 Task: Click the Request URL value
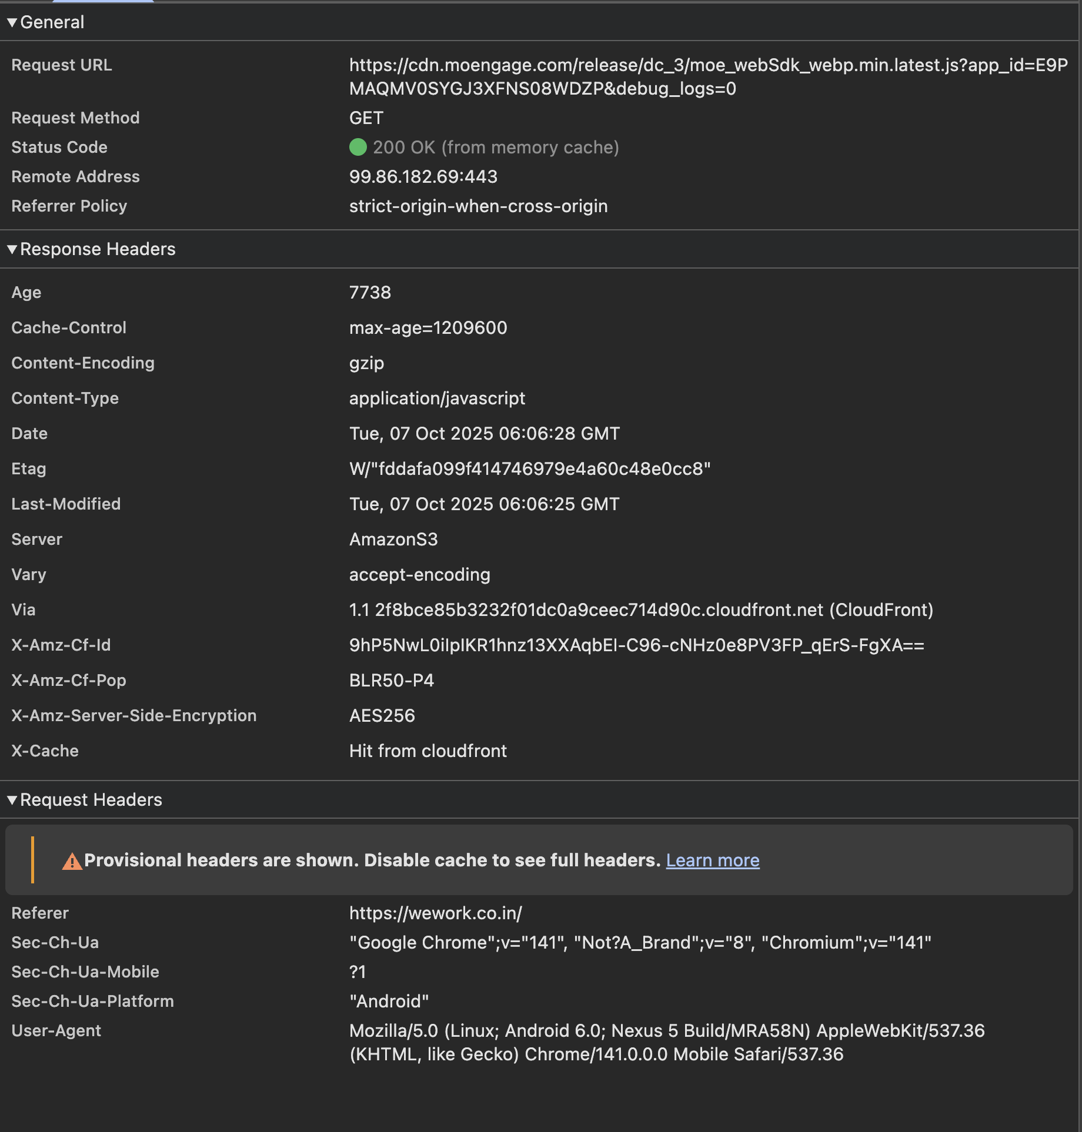pyautogui.click(x=708, y=76)
